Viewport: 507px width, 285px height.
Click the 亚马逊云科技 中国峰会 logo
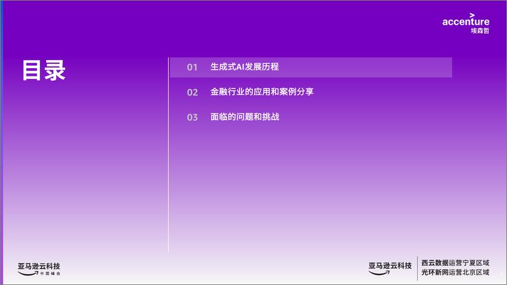pos(39,269)
